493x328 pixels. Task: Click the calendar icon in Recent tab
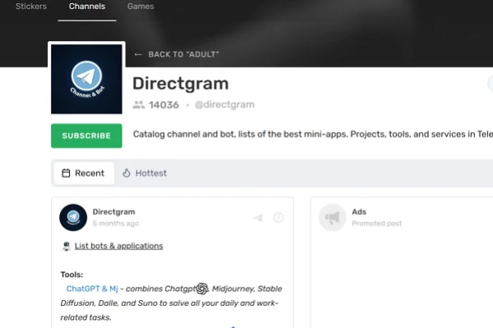66,173
